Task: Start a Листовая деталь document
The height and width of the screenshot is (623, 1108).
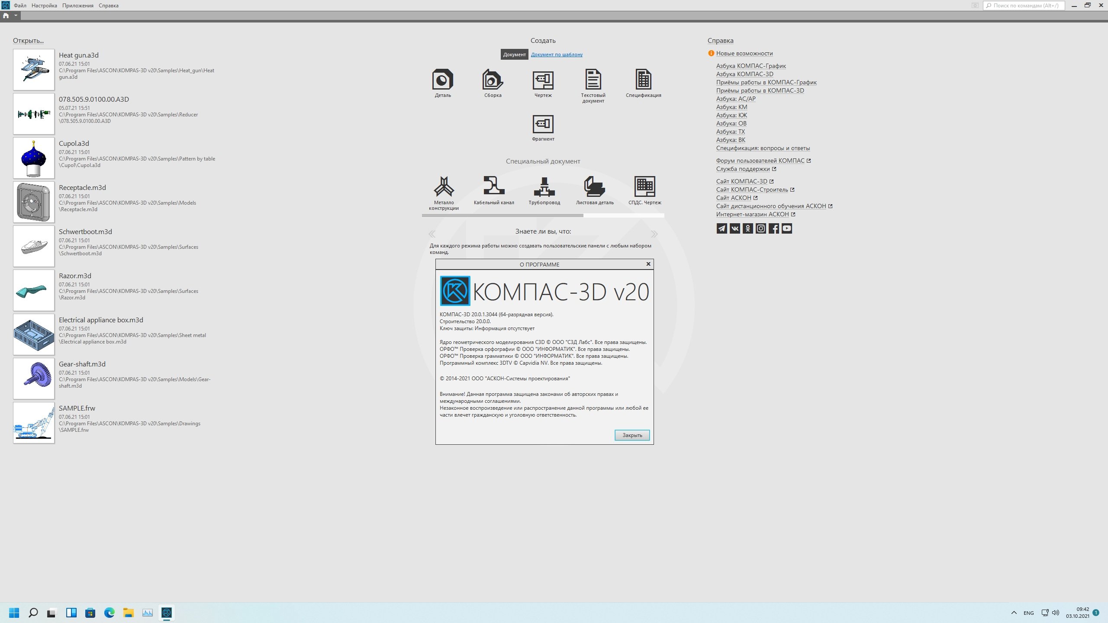Action: (594, 187)
